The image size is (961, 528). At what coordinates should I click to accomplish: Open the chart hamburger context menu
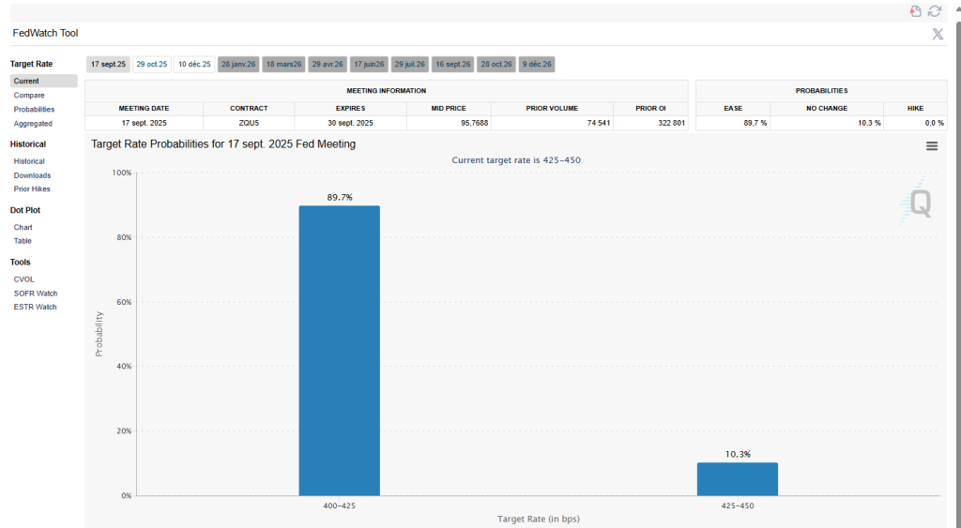pos(931,145)
